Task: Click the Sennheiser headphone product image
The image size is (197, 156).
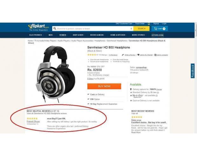Action: click(x=56, y=74)
